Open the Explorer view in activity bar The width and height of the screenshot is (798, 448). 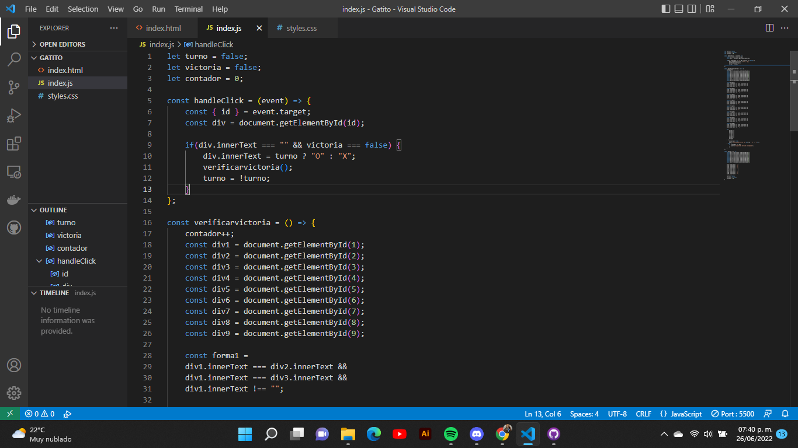pos(14,32)
